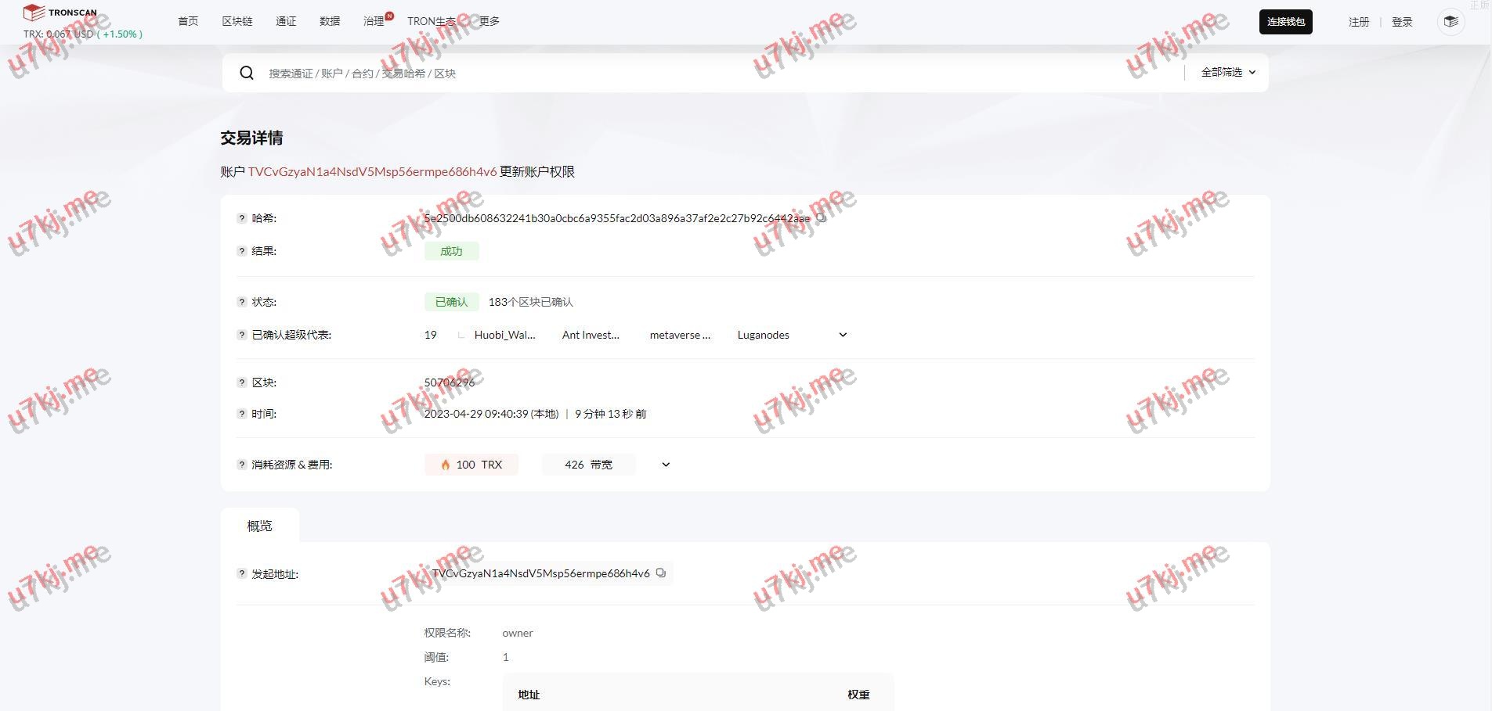Open the 治理 menu
The height and width of the screenshot is (711, 1492).
point(374,21)
